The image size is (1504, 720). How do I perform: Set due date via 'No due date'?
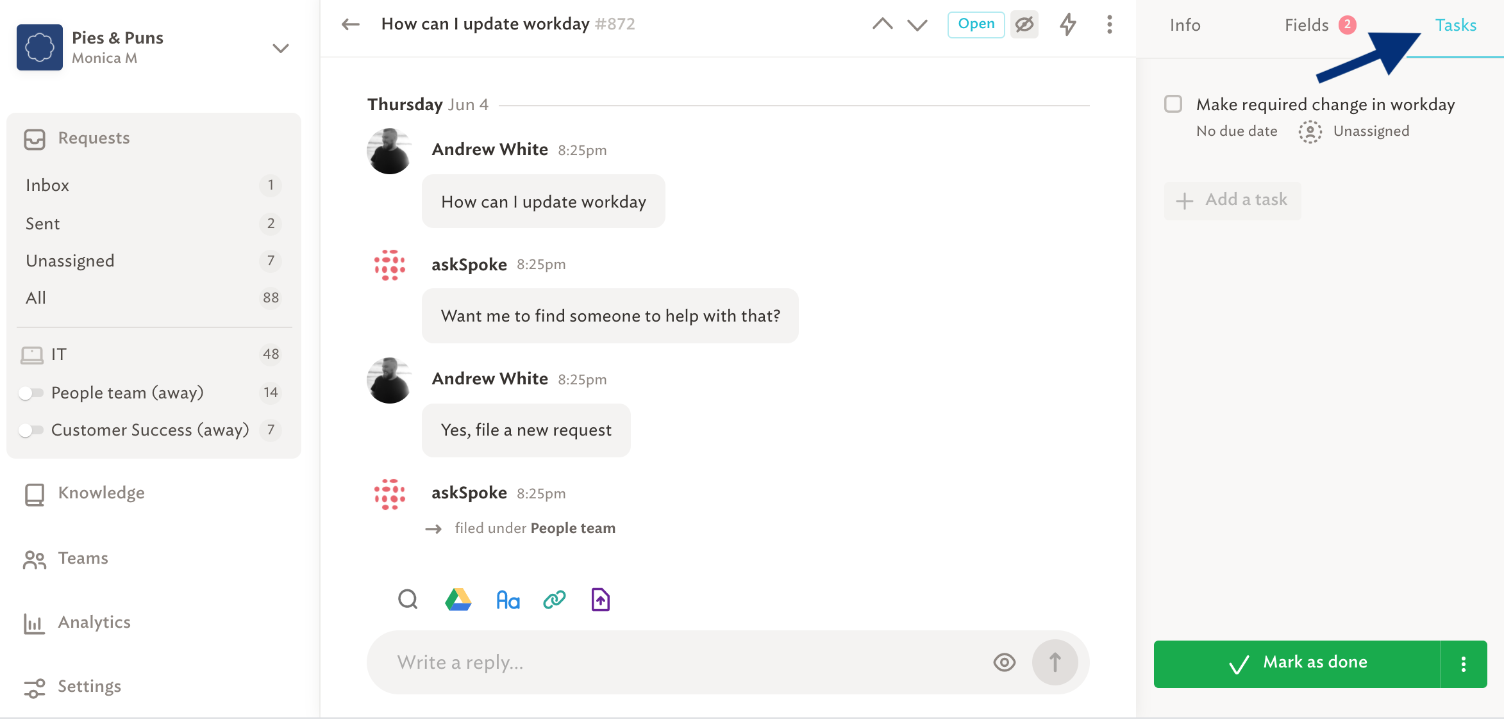1237,131
